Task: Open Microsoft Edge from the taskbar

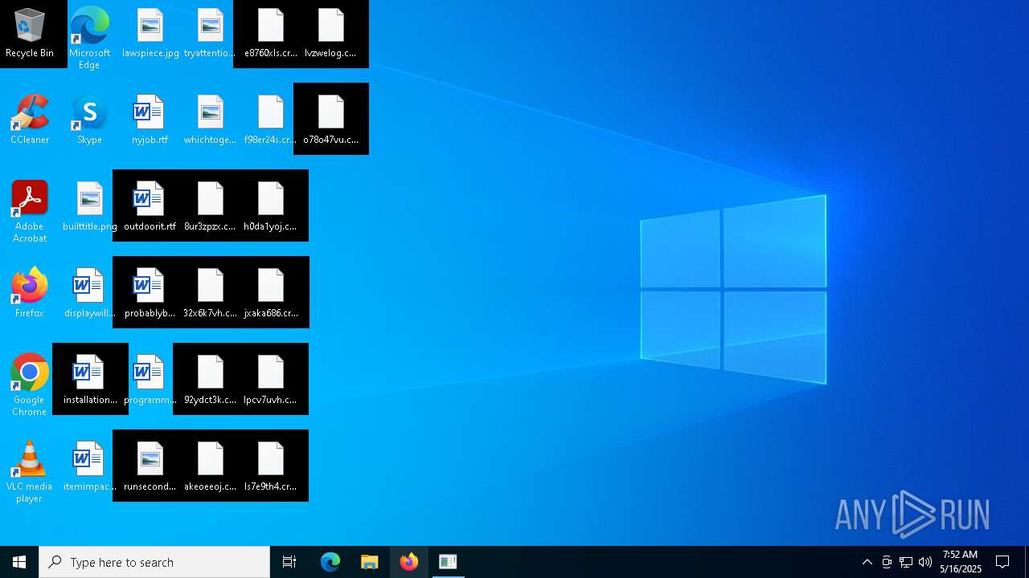Action: [330, 562]
